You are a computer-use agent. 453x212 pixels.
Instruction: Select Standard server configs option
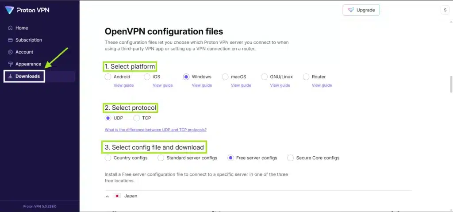(x=161, y=158)
